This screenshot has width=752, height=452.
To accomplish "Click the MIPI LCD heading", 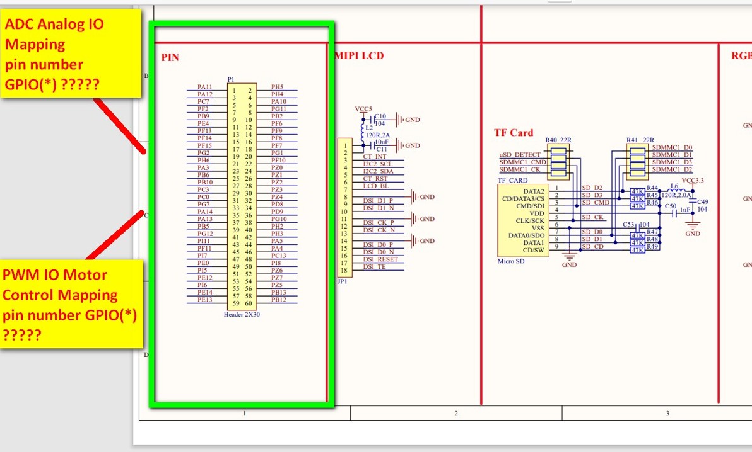I will (x=360, y=55).
